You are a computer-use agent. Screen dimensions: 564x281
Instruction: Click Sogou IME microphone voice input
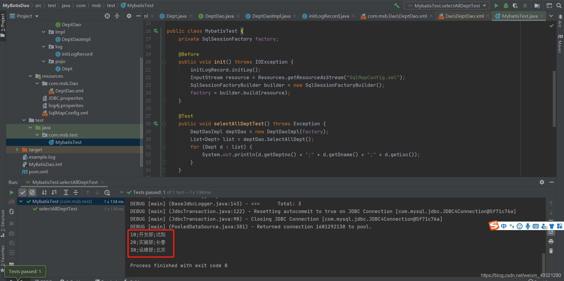pyautogui.click(x=527, y=226)
